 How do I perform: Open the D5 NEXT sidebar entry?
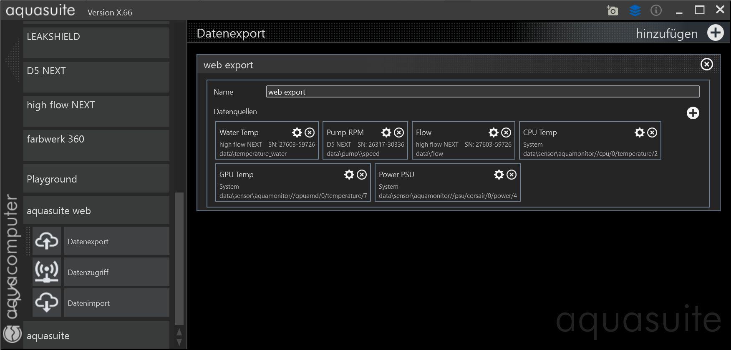click(96, 77)
